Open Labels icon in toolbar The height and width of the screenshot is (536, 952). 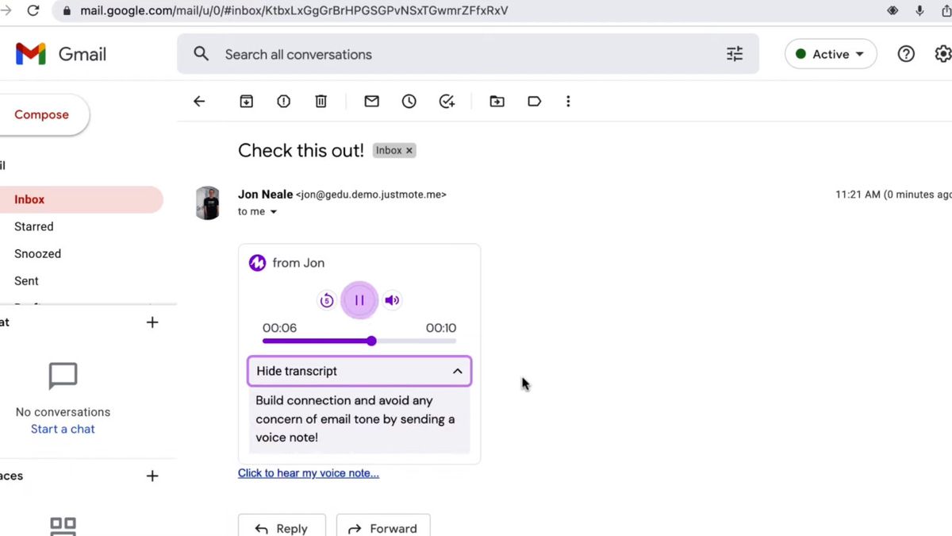point(534,102)
